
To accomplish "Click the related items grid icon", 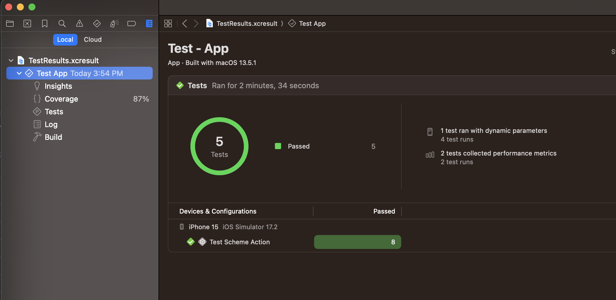I will (x=168, y=24).
